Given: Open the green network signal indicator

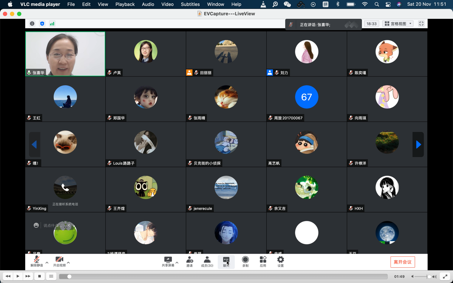Looking at the screenshot, I should pos(52,23).
